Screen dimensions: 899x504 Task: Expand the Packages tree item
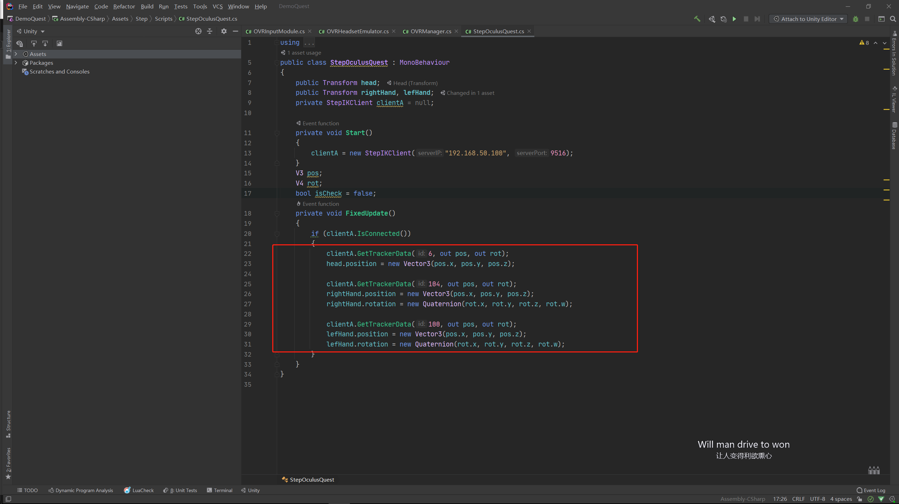point(15,62)
